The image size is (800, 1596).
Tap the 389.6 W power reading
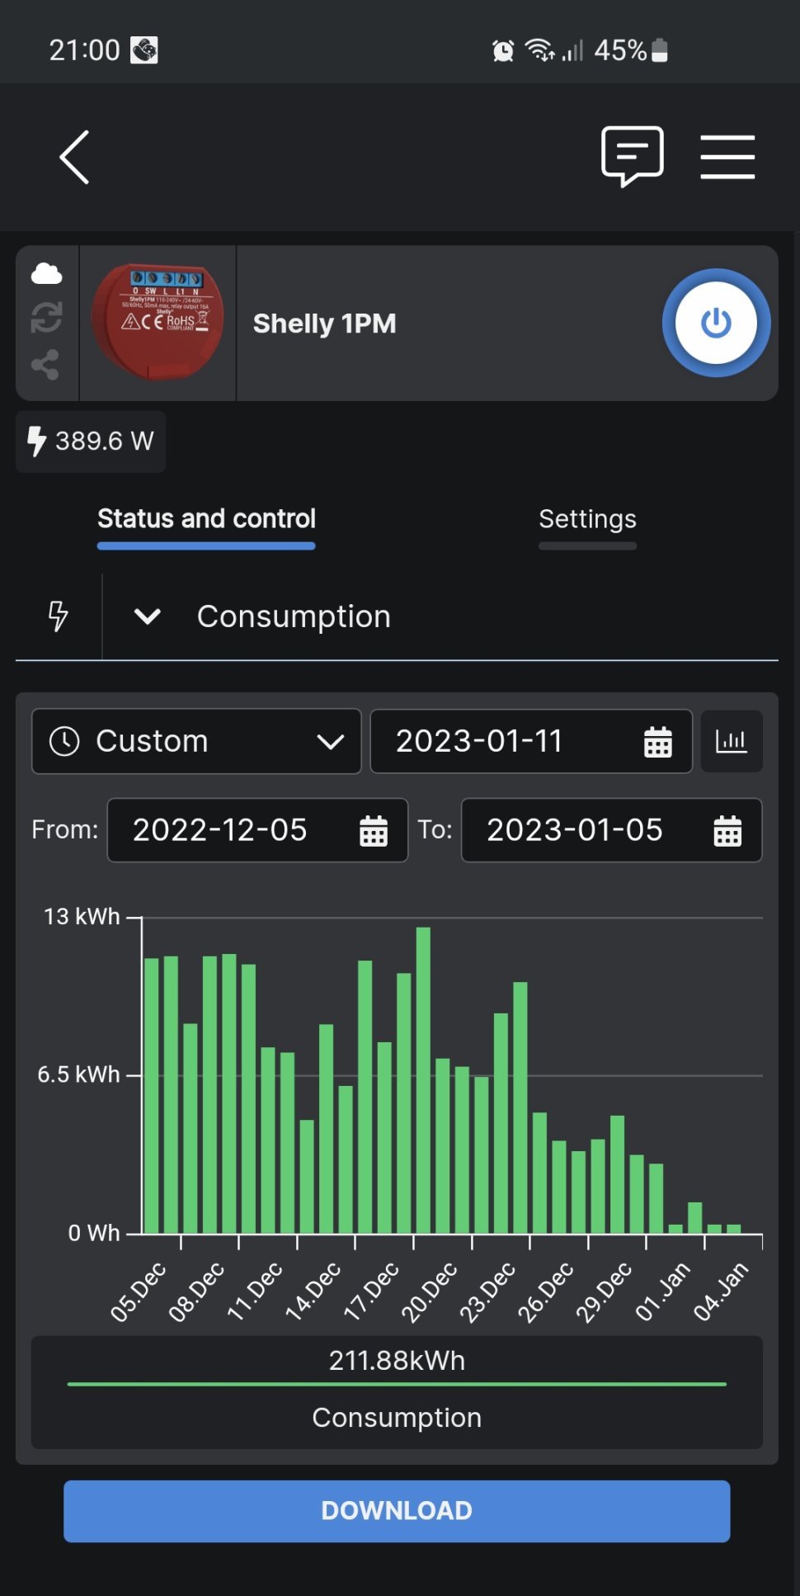(92, 441)
